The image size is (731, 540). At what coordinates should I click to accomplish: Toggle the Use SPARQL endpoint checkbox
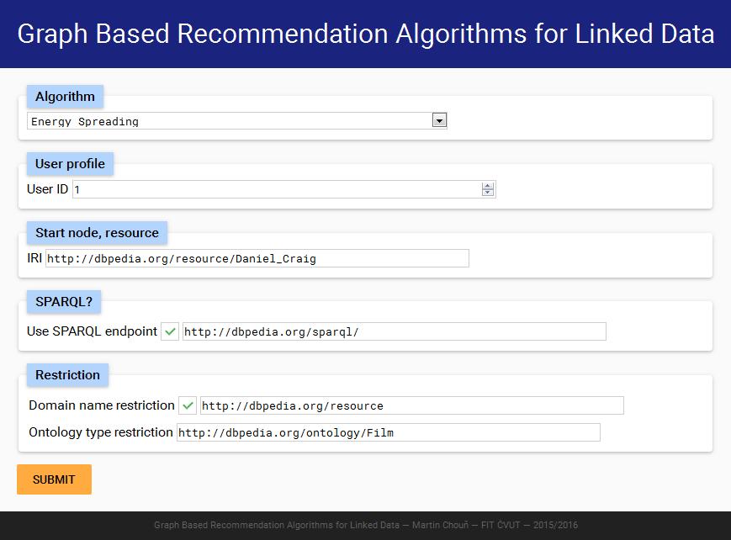point(170,331)
